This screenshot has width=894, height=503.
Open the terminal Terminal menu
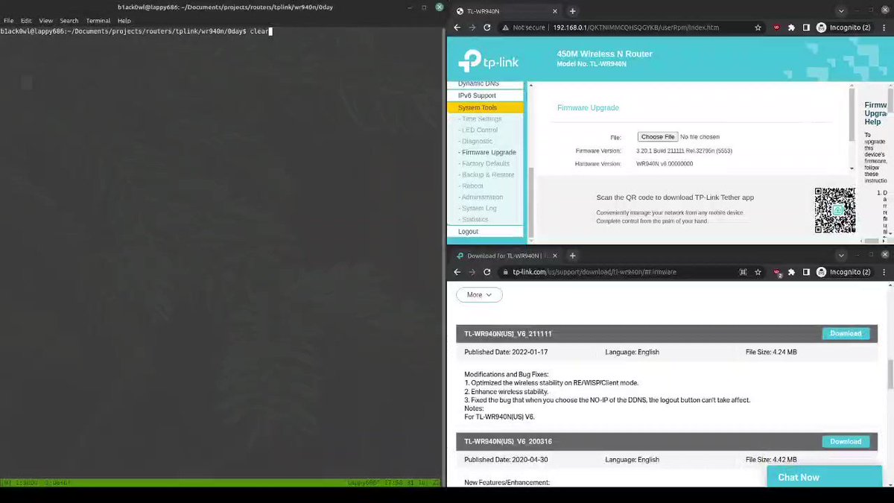coord(98,21)
